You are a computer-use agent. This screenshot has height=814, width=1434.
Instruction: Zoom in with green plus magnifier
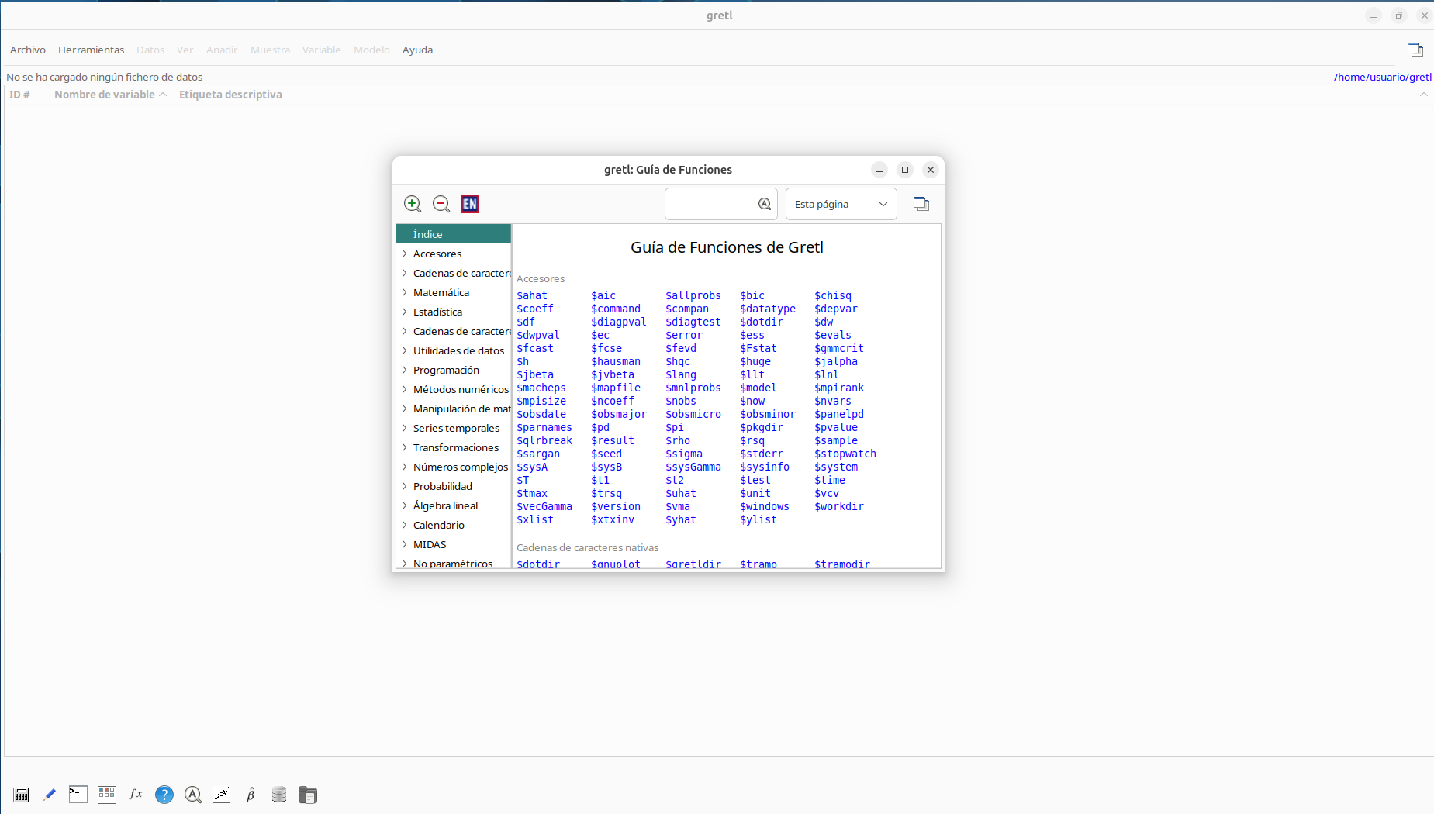(x=413, y=204)
